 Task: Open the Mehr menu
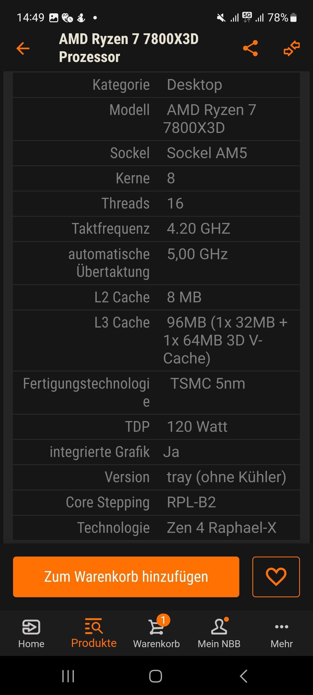[282, 633]
